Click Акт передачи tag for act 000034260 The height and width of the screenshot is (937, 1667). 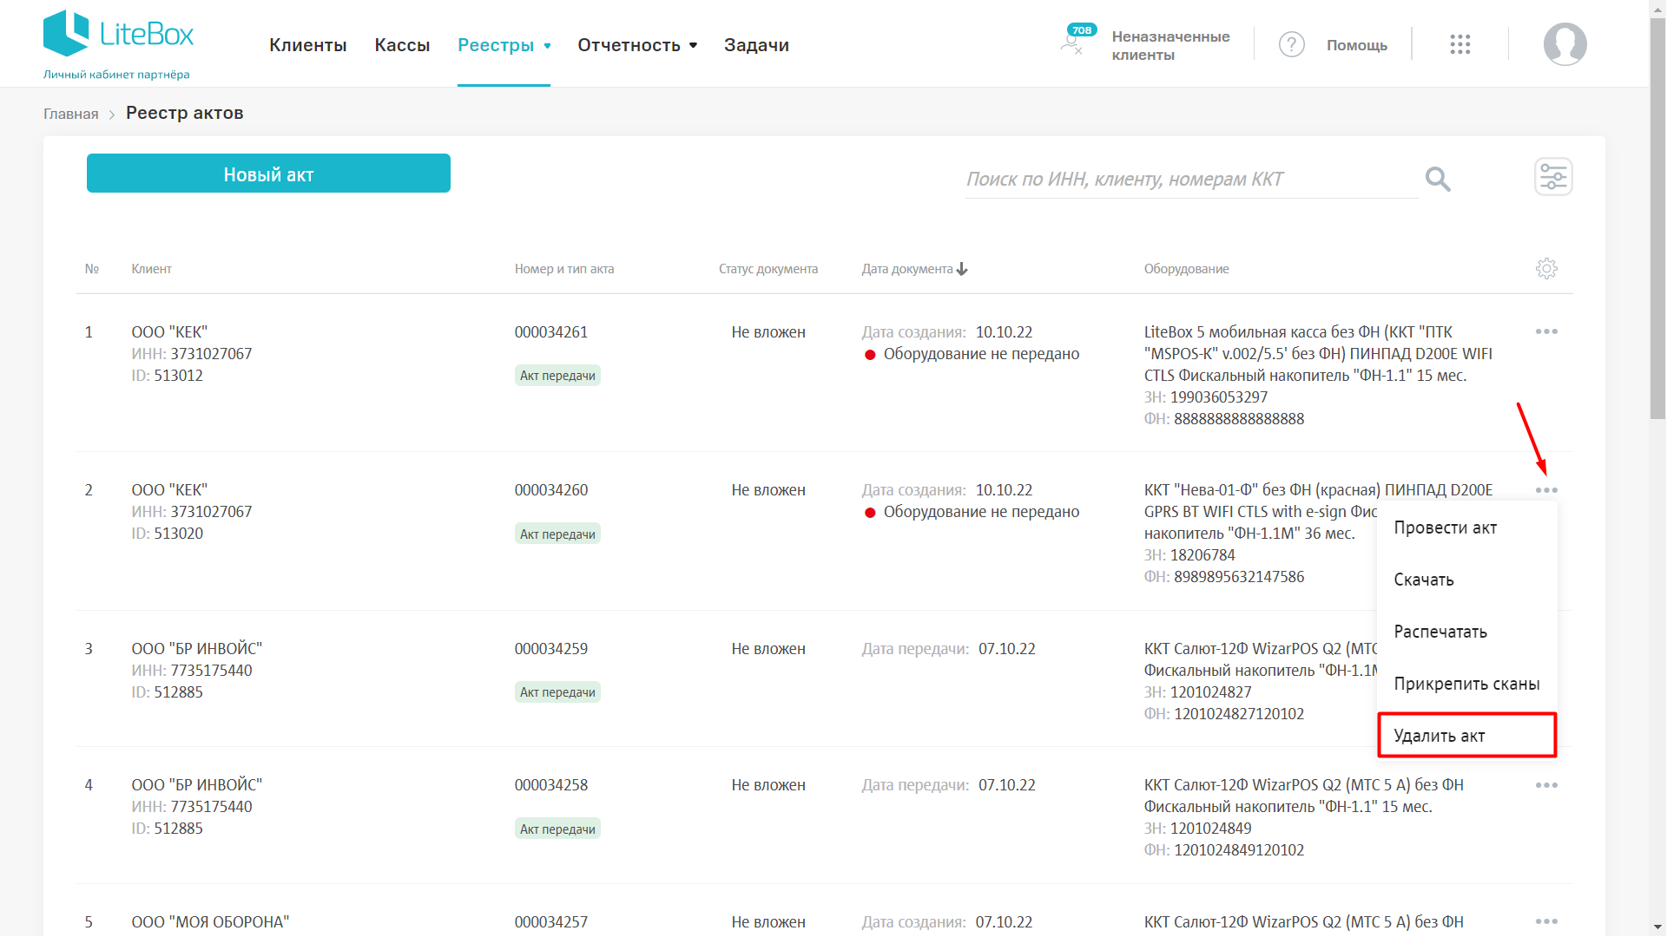(557, 534)
